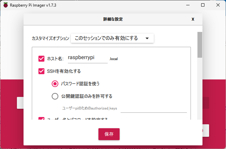Select パスワード認証を使う radio button
Image resolution: width=226 pixels, height=149 pixels.
[x=55, y=84]
